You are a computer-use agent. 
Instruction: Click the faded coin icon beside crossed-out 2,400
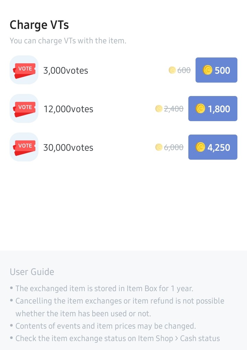pyautogui.click(x=158, y=109)
